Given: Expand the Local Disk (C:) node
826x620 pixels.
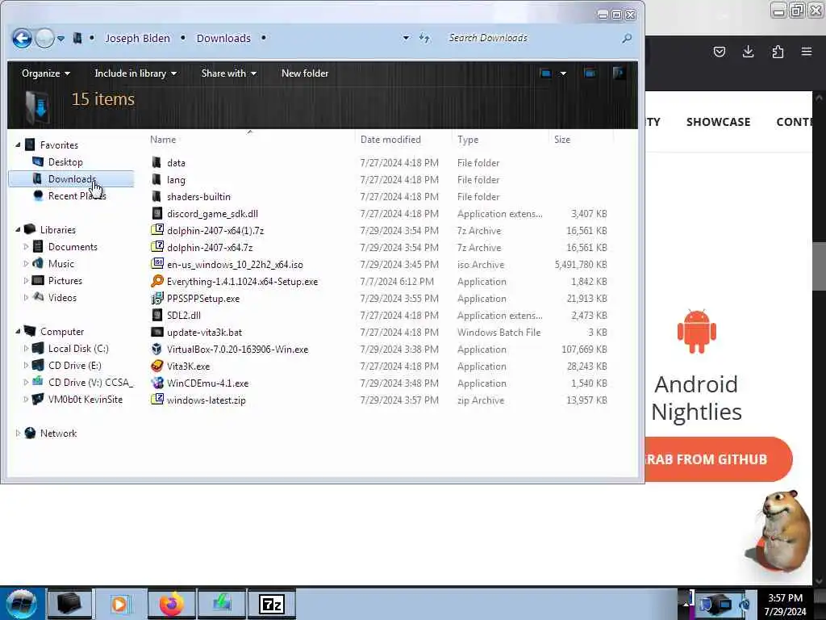Looking at the screenshot, I should [26, 349].
